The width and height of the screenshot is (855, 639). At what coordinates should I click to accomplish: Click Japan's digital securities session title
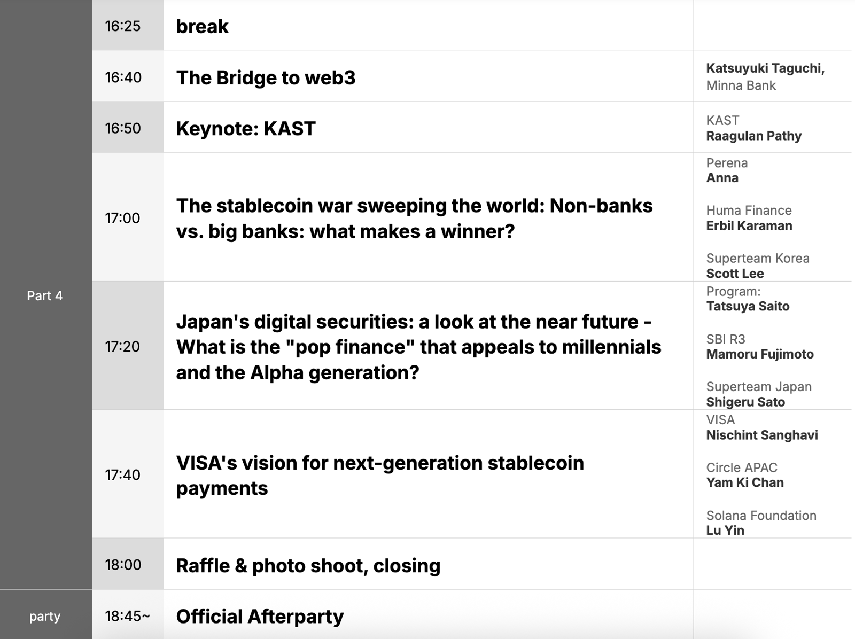coord(418,347)
